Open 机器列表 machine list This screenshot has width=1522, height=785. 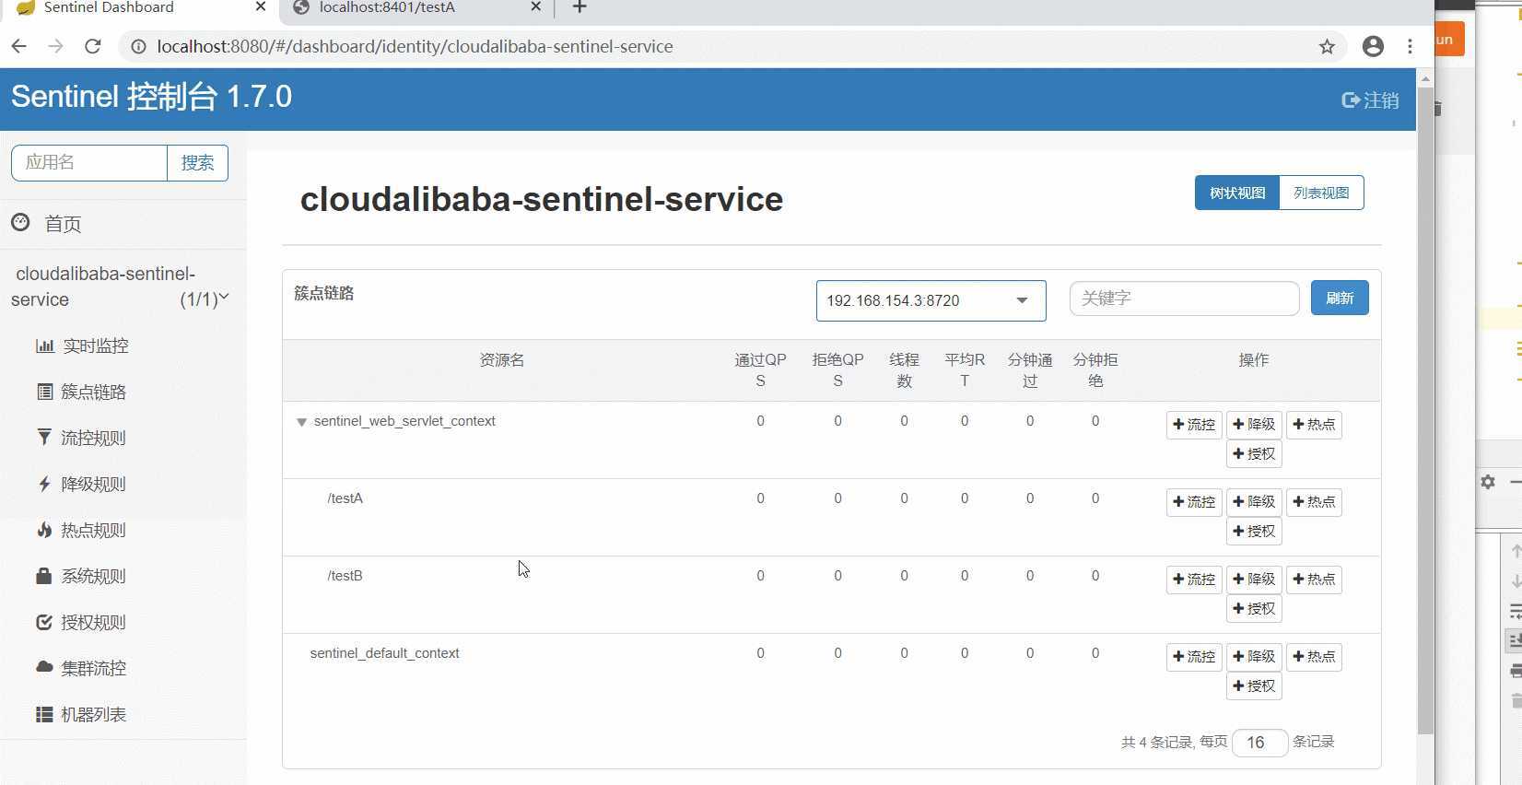pos(81,714)
